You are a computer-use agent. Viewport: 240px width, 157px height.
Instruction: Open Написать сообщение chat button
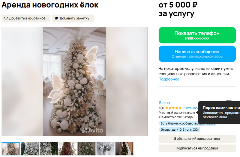pos(197,54)
